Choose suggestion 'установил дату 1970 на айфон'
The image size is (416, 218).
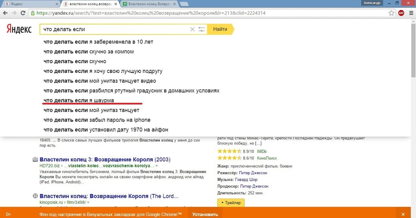pyautogui.click(x=106, y=129)
